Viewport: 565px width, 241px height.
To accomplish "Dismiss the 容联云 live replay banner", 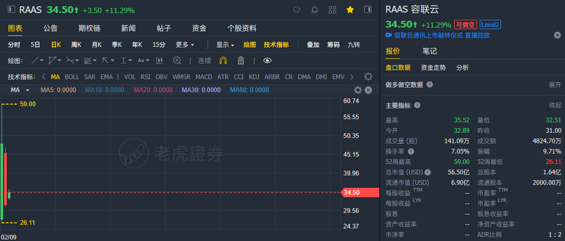I will 557,35.
